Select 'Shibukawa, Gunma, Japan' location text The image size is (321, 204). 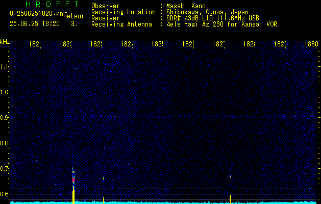point(207,12)
